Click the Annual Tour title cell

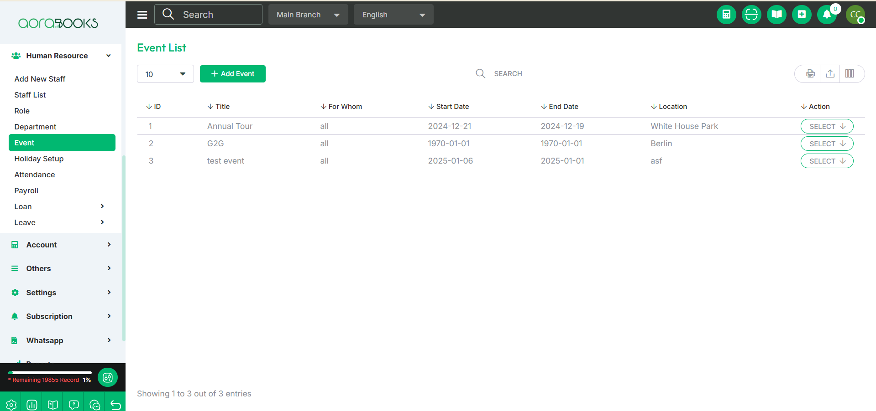pos(230,126)
